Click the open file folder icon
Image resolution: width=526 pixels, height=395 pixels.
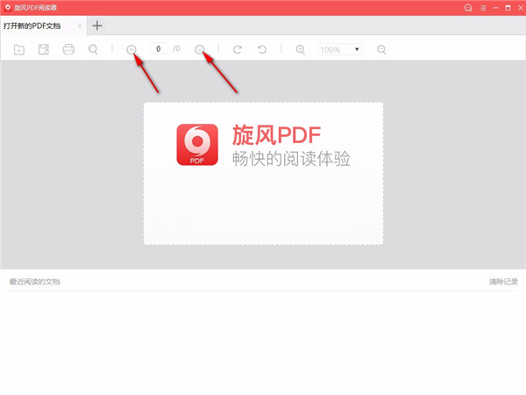(x=19, y=50)
